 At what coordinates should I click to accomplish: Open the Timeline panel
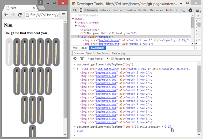tap(130, 10)
